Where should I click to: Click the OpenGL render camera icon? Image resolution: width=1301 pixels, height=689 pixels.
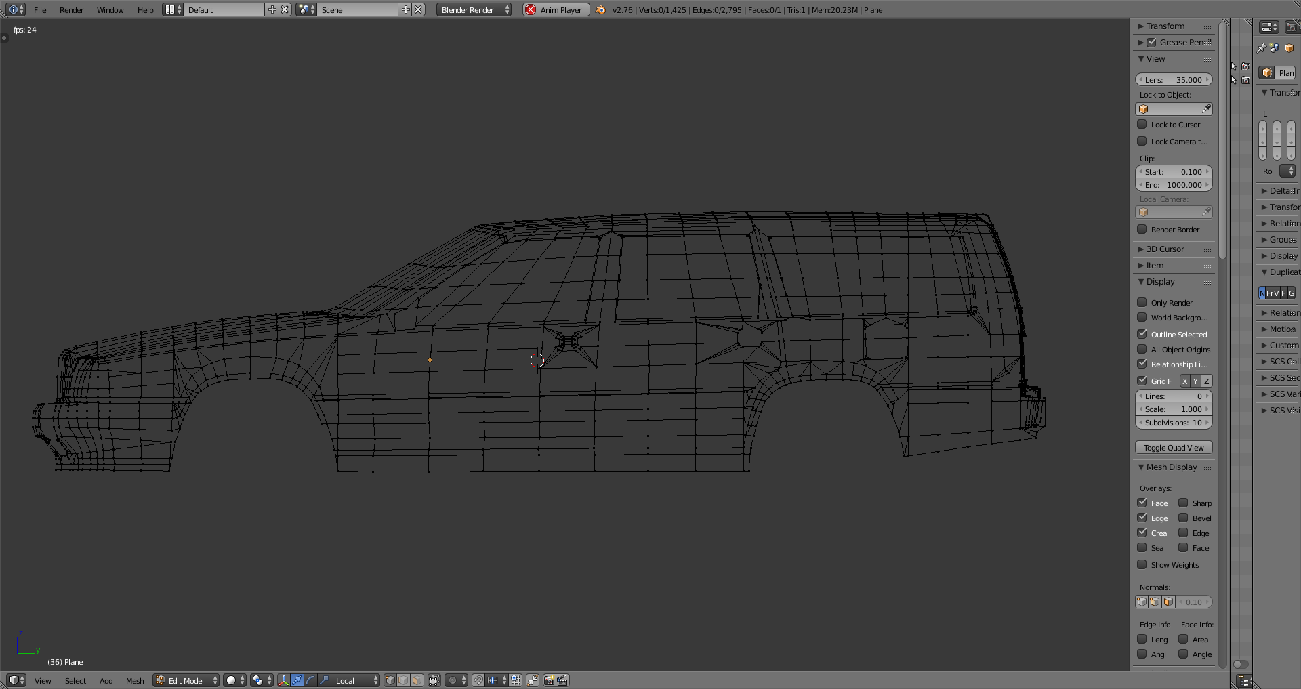click(549, 680)
